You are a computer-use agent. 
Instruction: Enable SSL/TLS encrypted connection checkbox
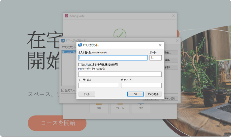[x=80, y=65]
